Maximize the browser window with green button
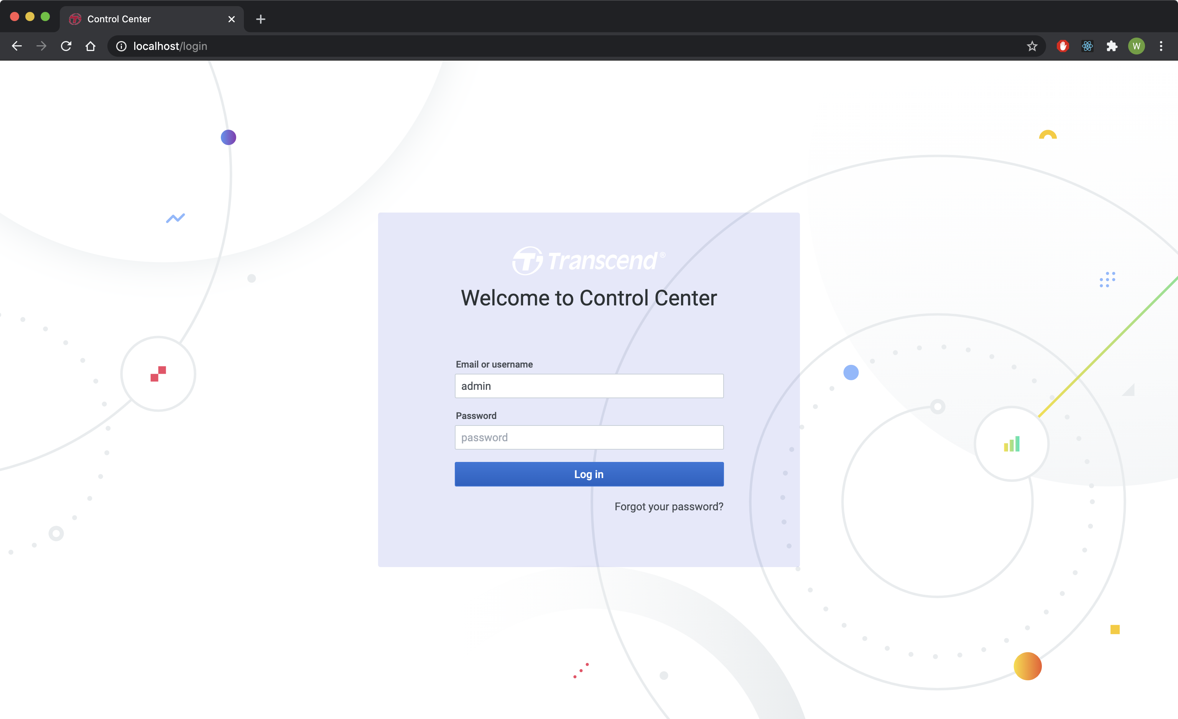Screen dimensions: 1178x719 pyautogui.click(x=45, y=17)
